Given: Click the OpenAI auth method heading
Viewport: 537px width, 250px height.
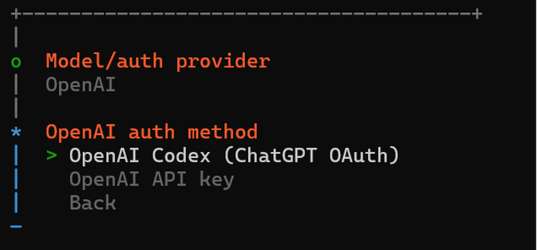Looking at the screenshot, I should tap(152, 132).
